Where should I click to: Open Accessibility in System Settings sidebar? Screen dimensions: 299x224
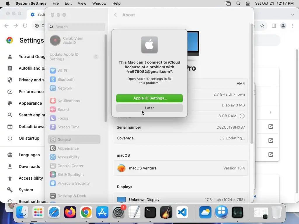74,157
